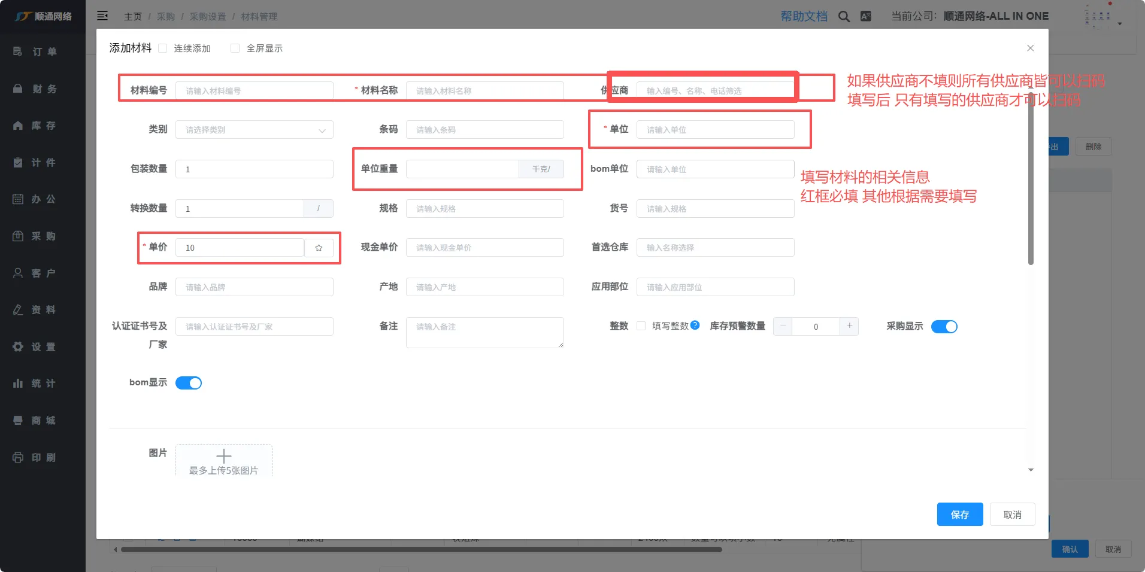
Task: Increase 库存预警数量 with plus stepper
Action: [849, 326]
